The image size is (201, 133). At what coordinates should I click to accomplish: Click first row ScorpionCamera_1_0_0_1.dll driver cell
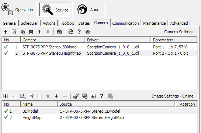113,47
